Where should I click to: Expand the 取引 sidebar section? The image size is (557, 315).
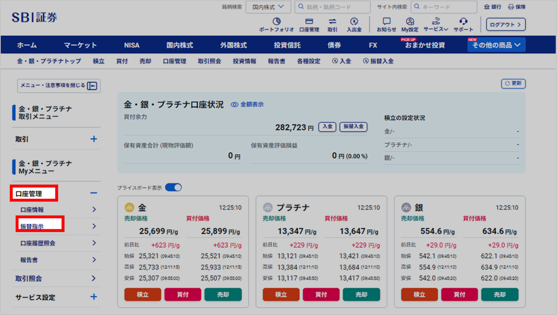tap(93, 139)
